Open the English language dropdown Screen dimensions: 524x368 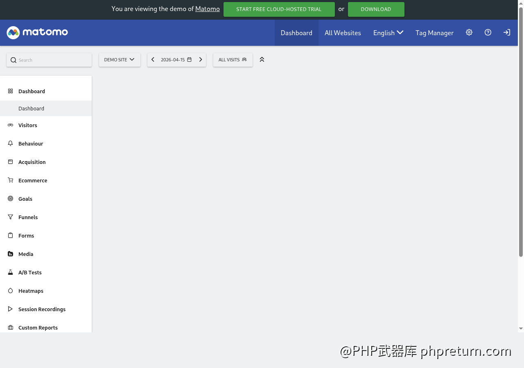click(x=388, y=33)
